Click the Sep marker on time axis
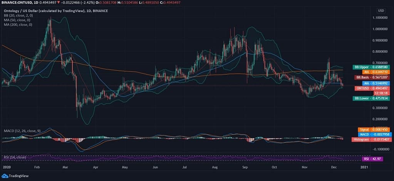Screen dimensions: 394x181 [245, 168]
